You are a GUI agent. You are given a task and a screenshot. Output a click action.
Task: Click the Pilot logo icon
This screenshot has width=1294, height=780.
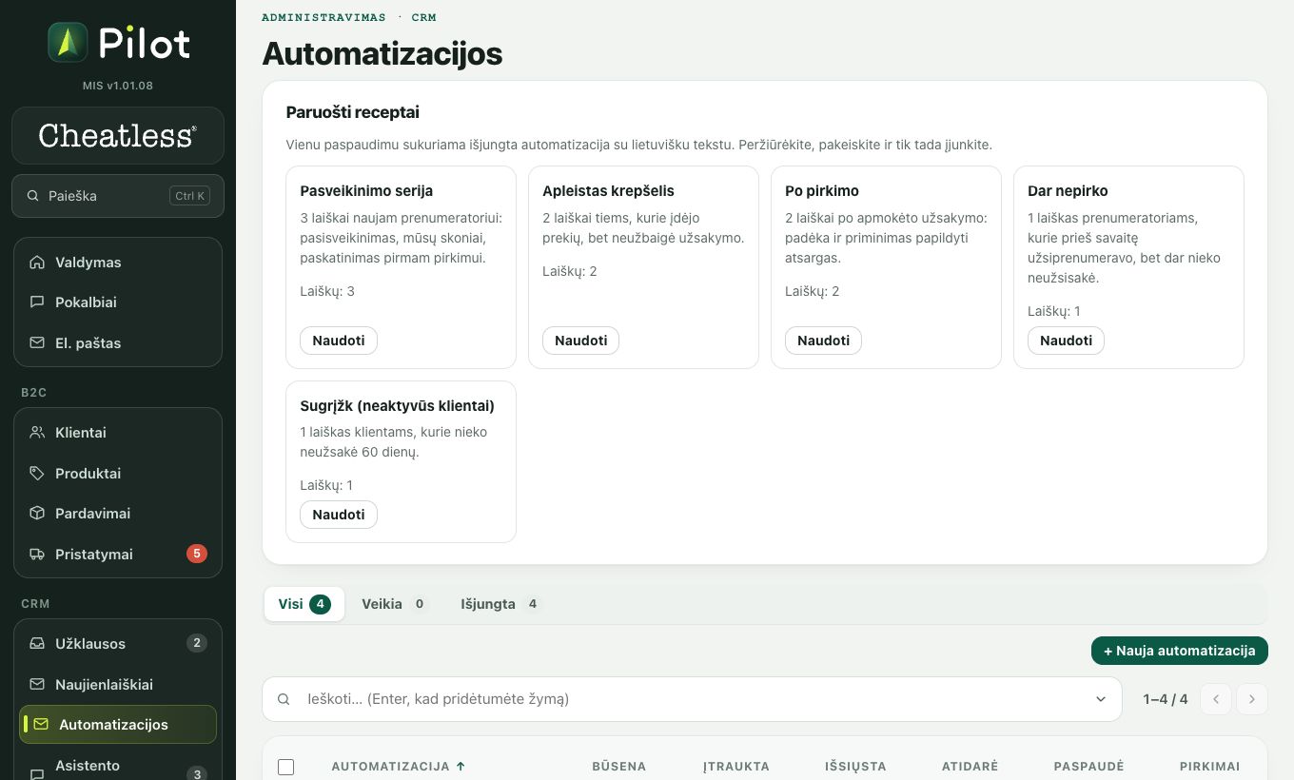[x=68, y=43]
